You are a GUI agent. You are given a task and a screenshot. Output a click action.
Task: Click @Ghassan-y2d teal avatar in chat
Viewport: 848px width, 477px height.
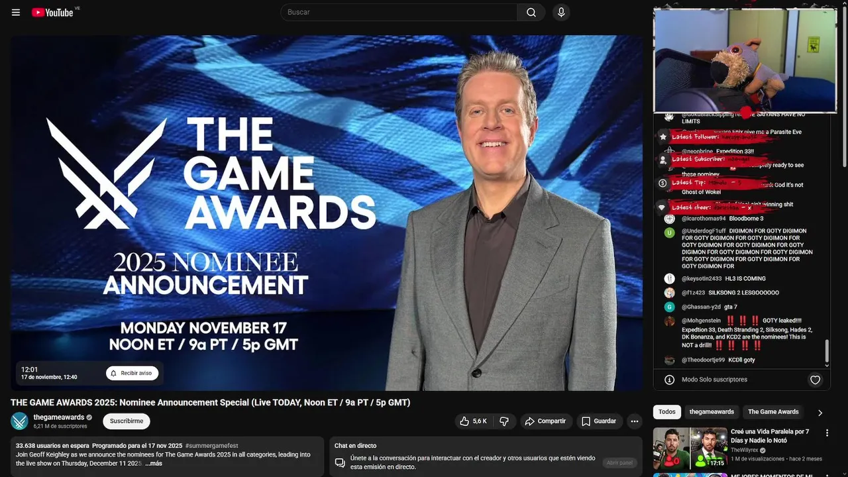coord(670,307)
